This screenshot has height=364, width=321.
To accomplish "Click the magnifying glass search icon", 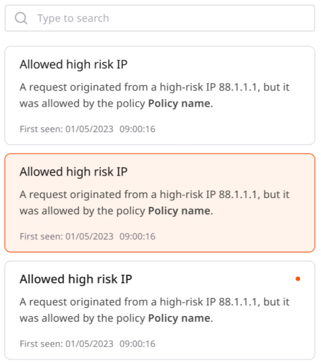I will point(21,18).
